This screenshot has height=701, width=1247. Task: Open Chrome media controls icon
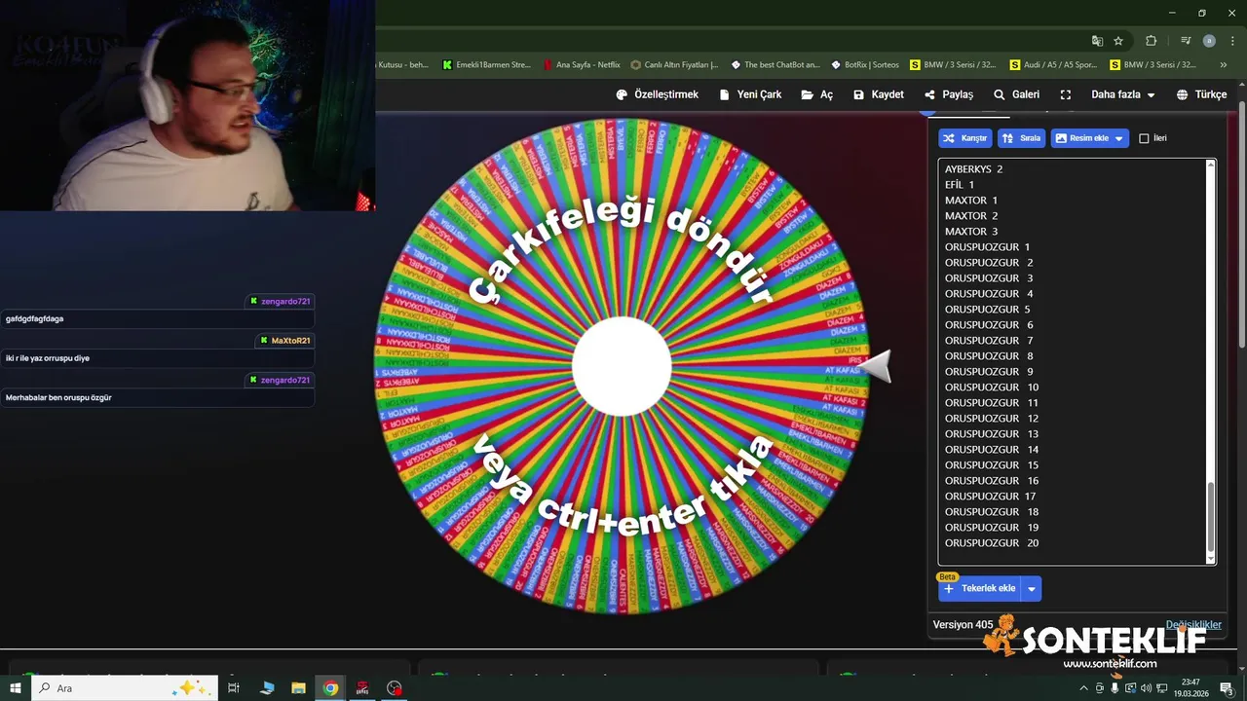tap(1186, 41)
